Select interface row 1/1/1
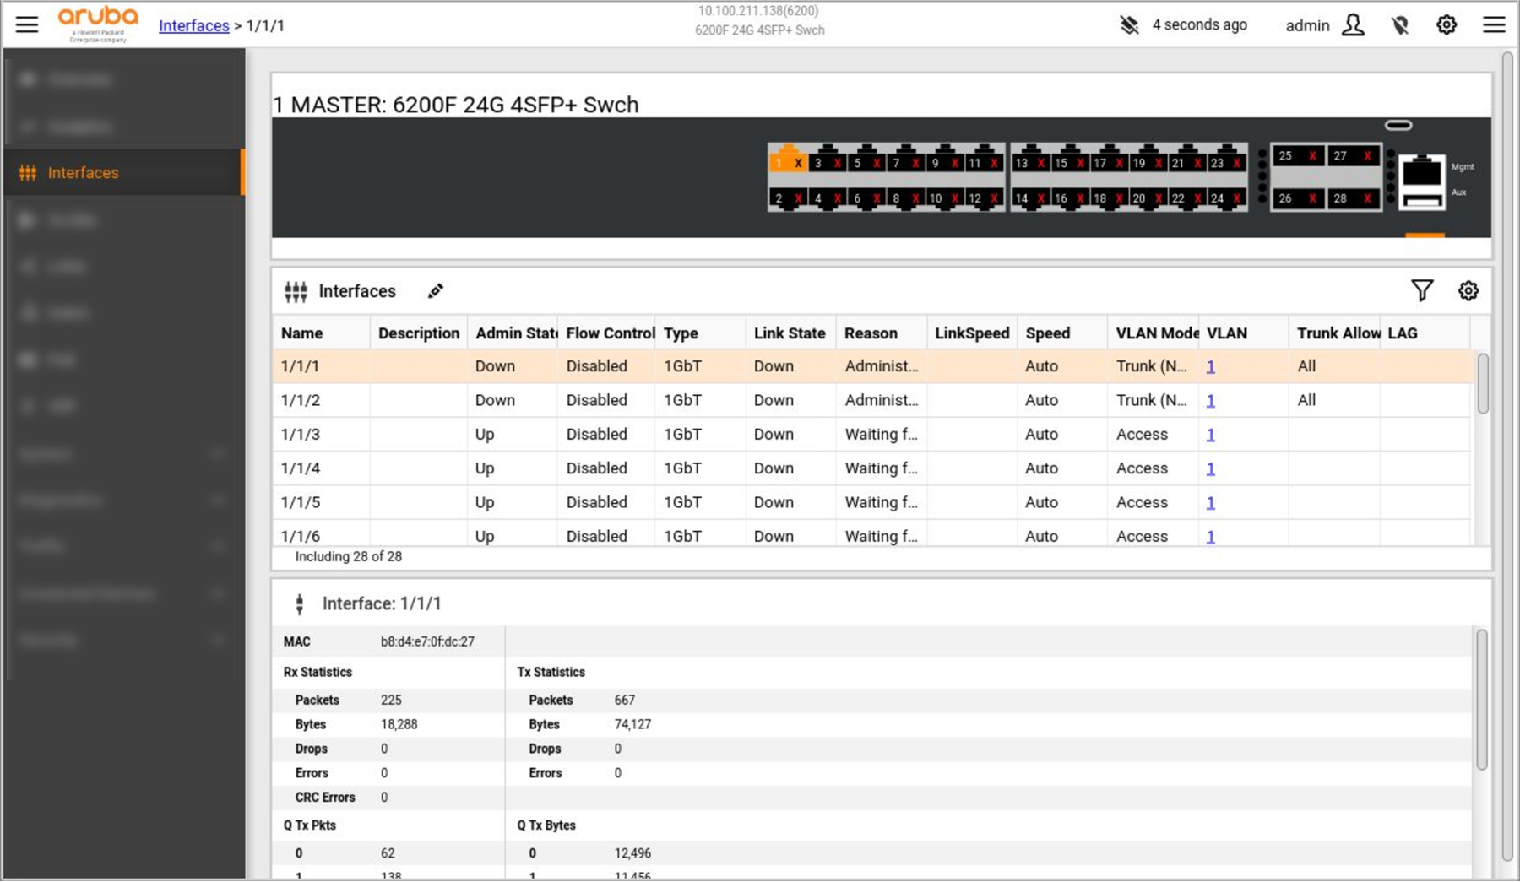Viewport: 1520px width, 882px height. point(871,366)
